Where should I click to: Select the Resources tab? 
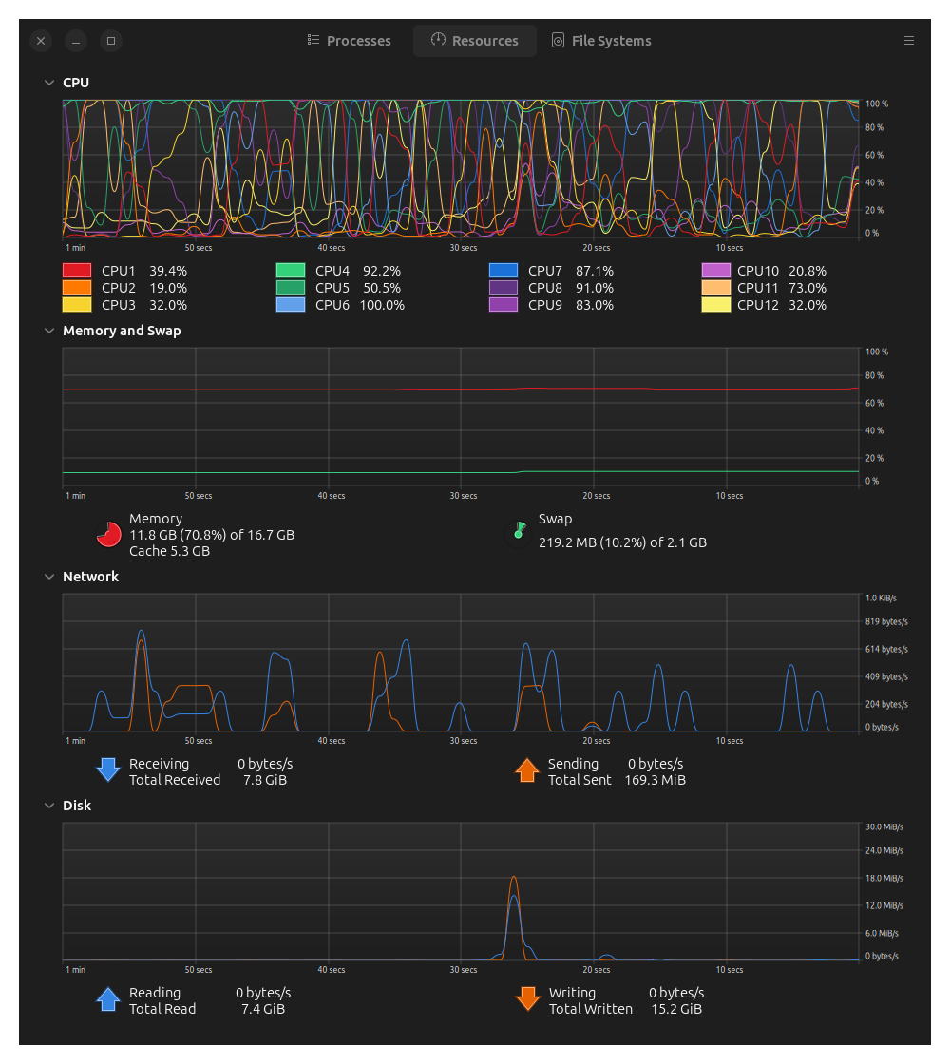click(x=474, y=41)
